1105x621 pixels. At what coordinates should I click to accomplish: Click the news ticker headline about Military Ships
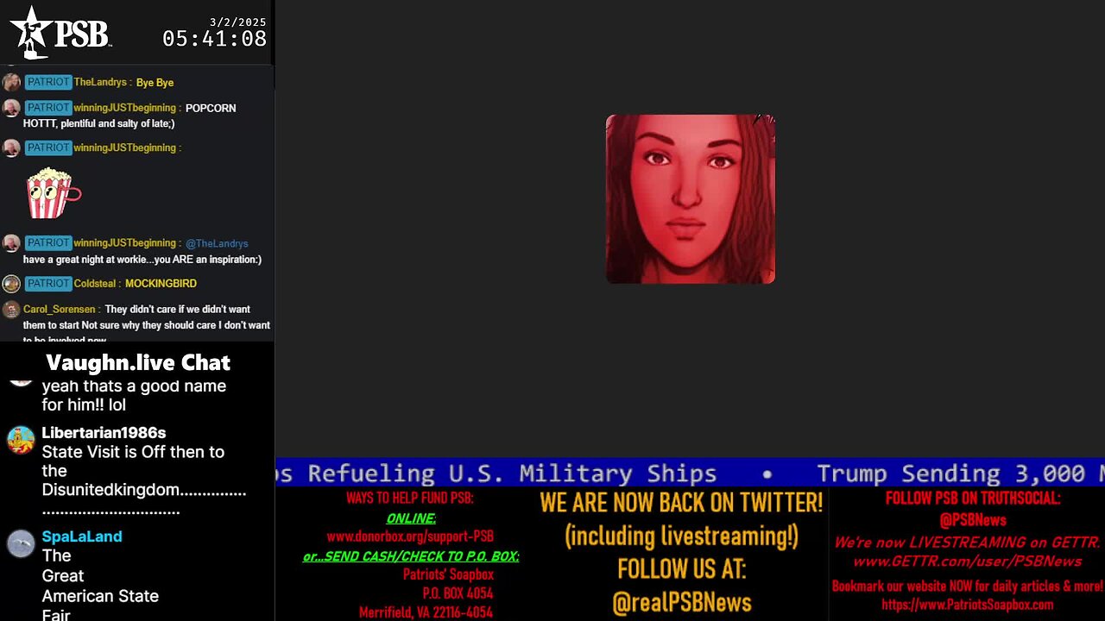[496, 473]
